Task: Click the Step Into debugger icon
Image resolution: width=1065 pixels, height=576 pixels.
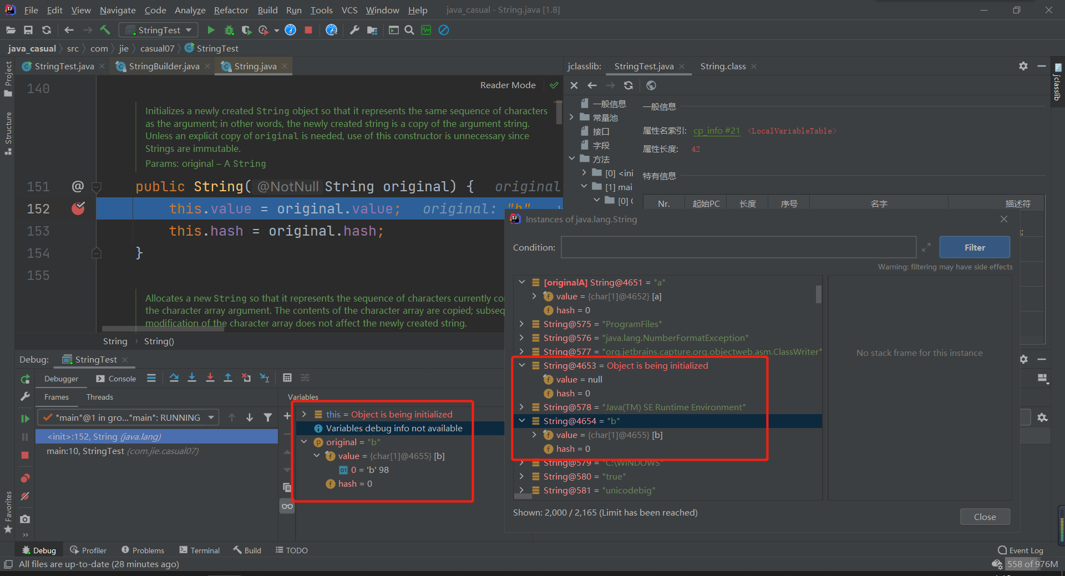Action: tap(192, 378)
